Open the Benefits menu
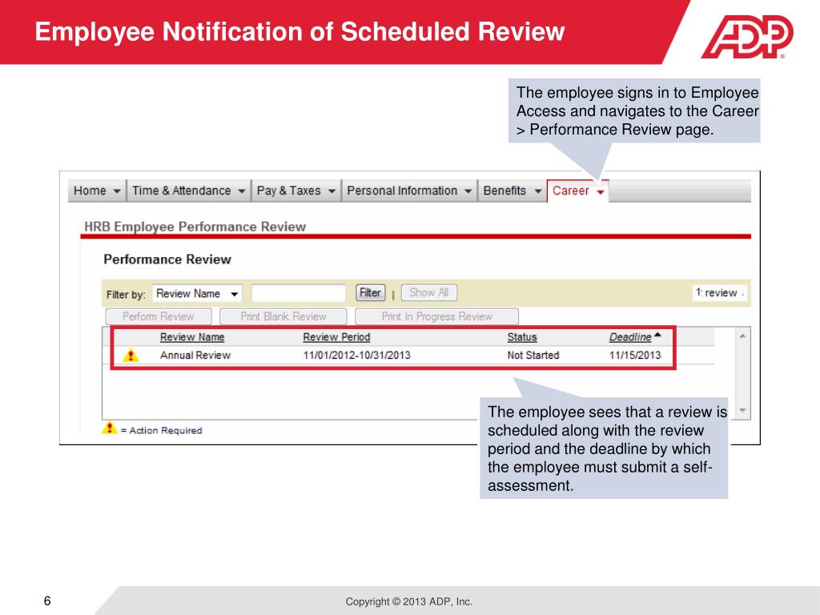 point(512,191)
